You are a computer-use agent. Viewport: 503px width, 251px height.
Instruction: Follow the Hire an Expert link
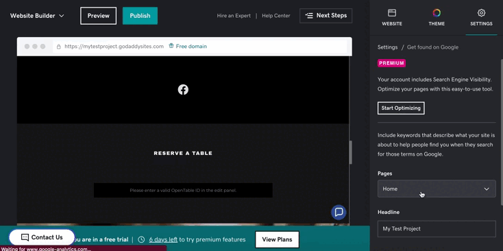tap(234, 16)
